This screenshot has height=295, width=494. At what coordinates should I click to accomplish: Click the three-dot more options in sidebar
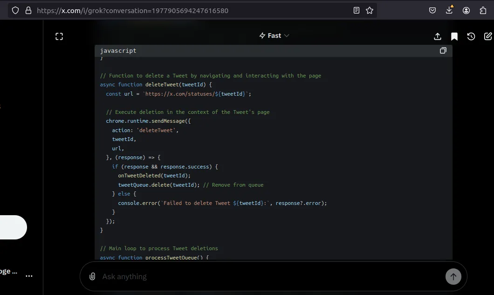(29, 276)
